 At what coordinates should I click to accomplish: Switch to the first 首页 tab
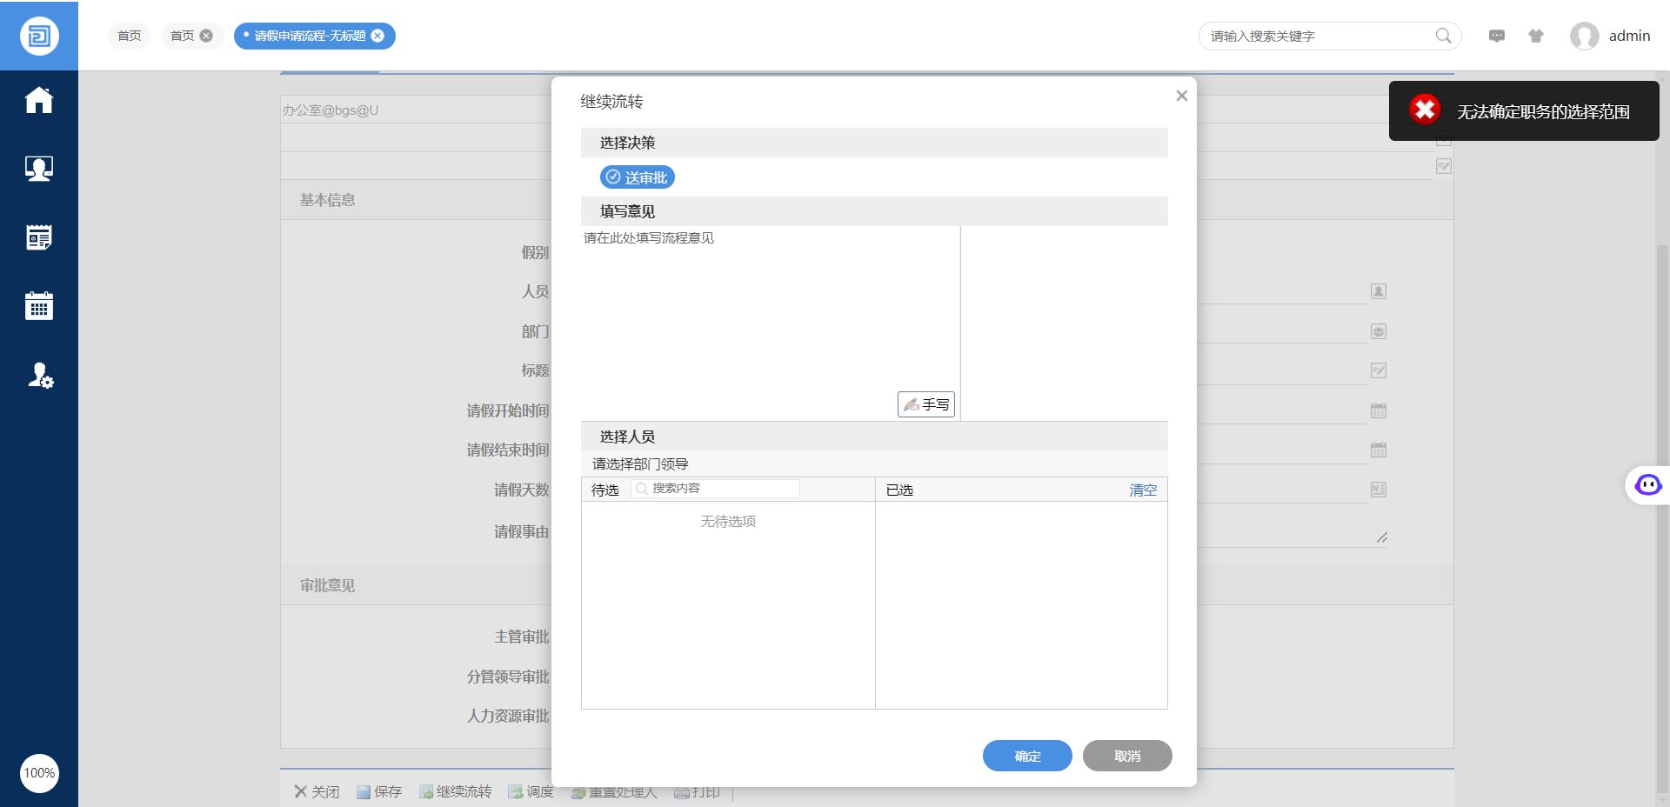[x=130, y=36]
